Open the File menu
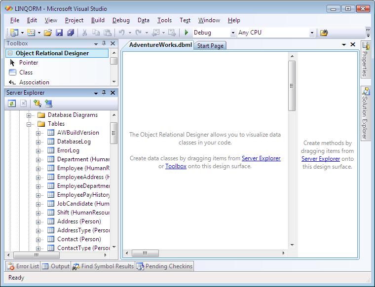This screenshot has height=287, width=375. click(x=15, y=20)
